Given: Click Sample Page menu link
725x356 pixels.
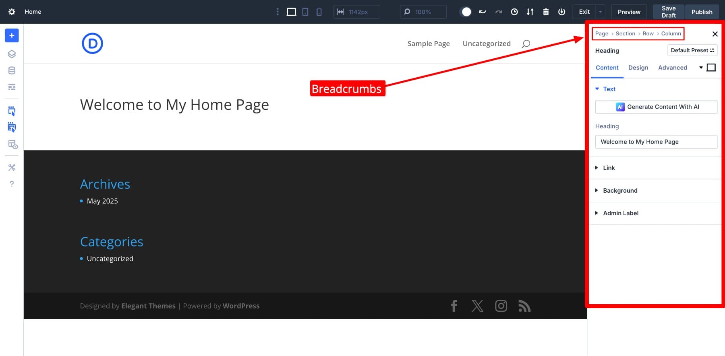Looking at the screenshot, I should 429,43.
